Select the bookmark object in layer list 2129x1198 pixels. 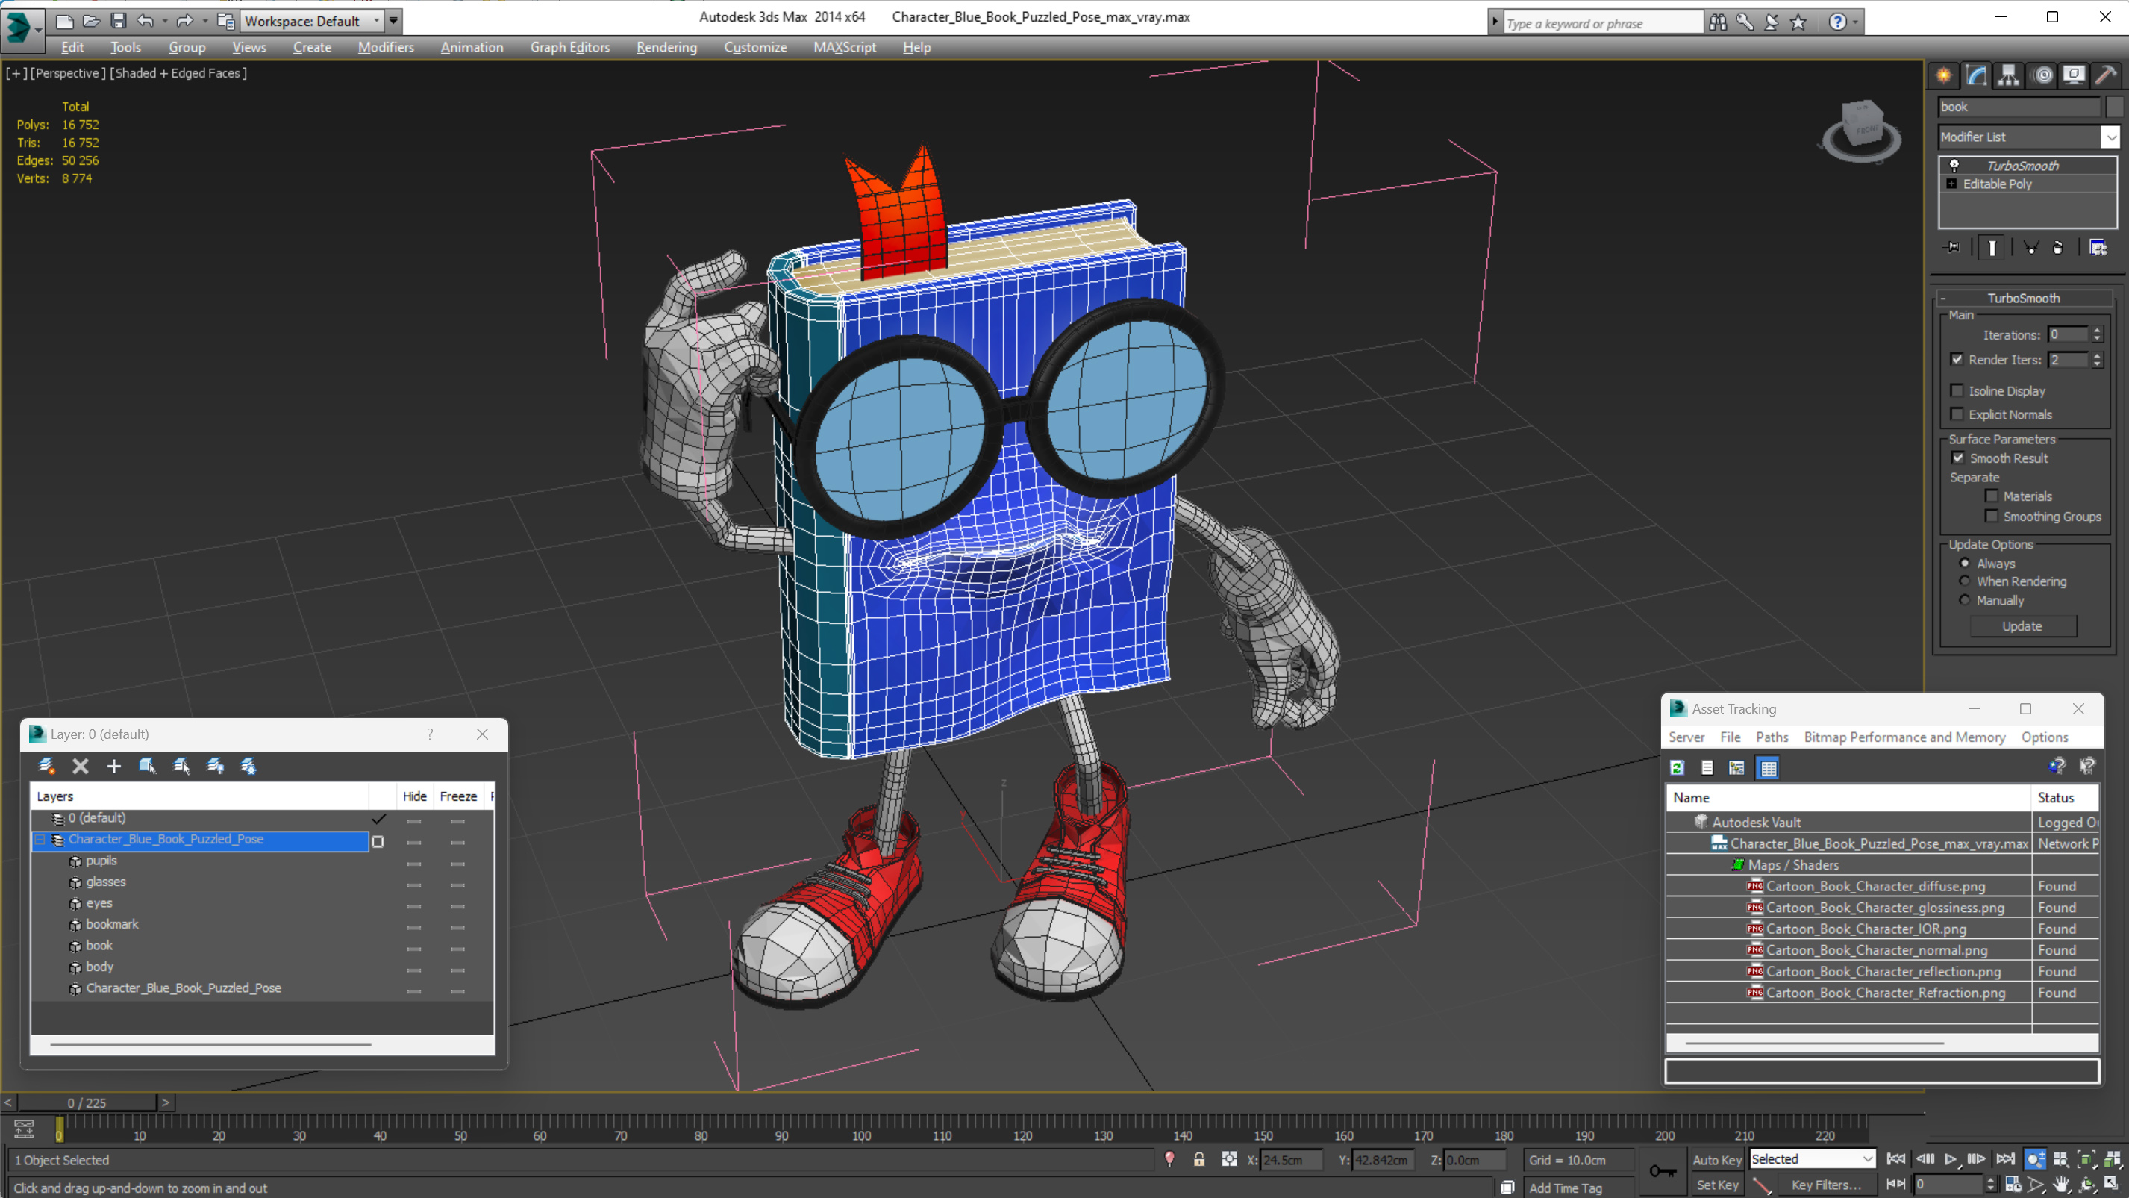[113, 923]
